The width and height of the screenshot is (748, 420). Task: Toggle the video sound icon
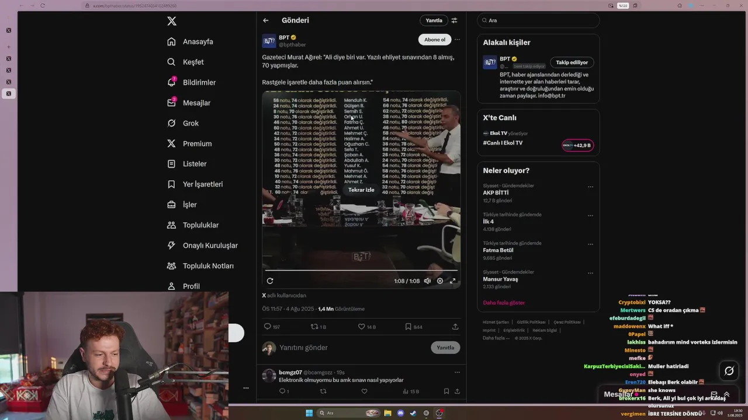point(427,281)
